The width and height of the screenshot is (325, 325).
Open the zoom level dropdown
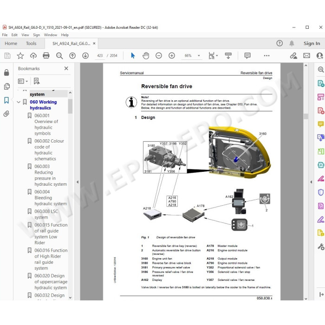tap(199, 56)
